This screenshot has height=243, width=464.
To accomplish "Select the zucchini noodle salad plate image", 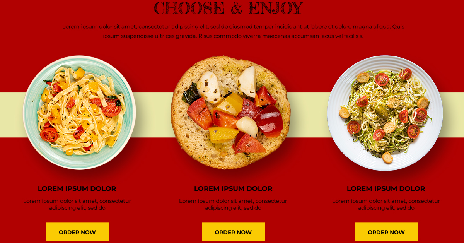I will click(385, 113).
